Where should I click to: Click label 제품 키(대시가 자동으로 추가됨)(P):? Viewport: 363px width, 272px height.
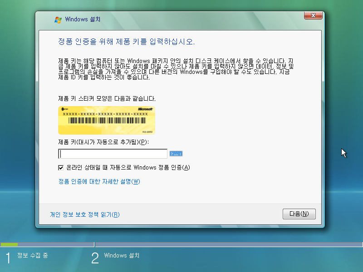coord(103,142)
